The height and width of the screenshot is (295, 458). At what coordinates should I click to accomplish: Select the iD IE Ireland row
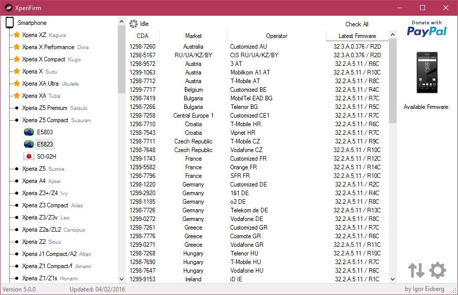coord(257,279)
